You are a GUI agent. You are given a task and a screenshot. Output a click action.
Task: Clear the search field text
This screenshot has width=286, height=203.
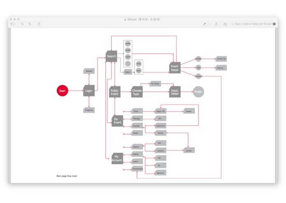274,24
